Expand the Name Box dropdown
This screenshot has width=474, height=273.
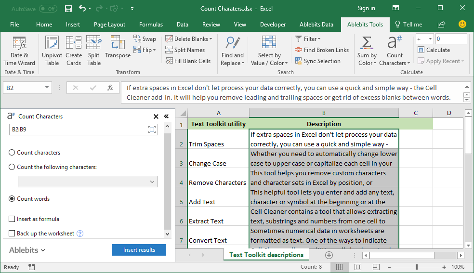point(47,88)
